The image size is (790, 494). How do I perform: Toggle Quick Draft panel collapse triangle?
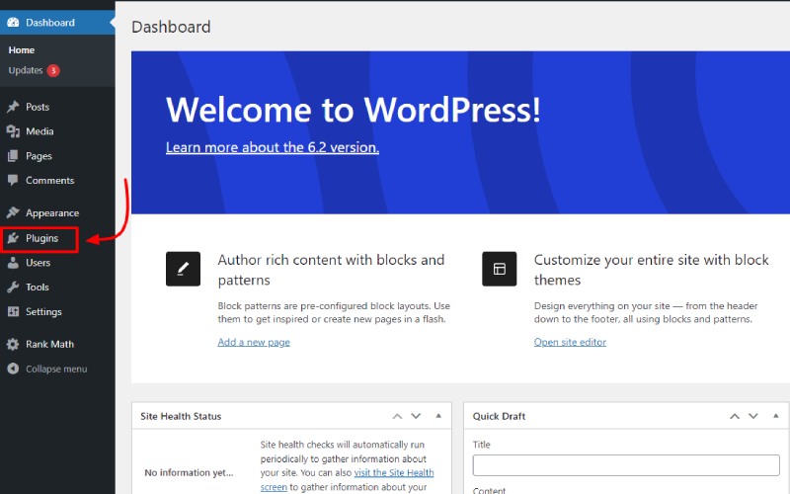click(776, 416)
